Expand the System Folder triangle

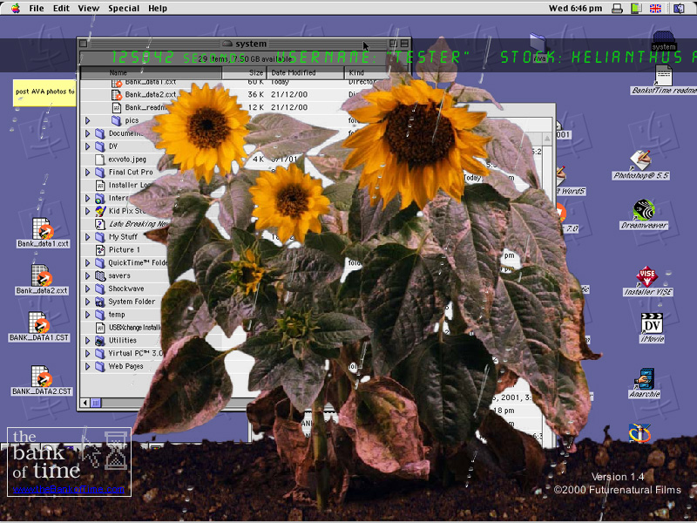click(88, 302)
